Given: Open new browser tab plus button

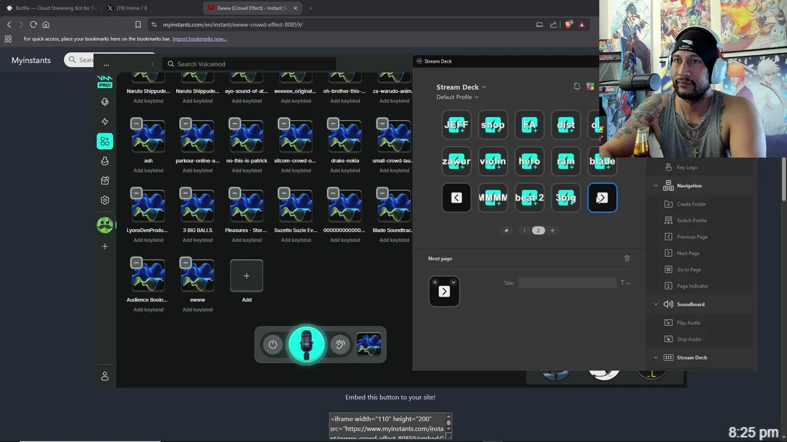Looking at the screenshot, I should (x=310, y=8).
